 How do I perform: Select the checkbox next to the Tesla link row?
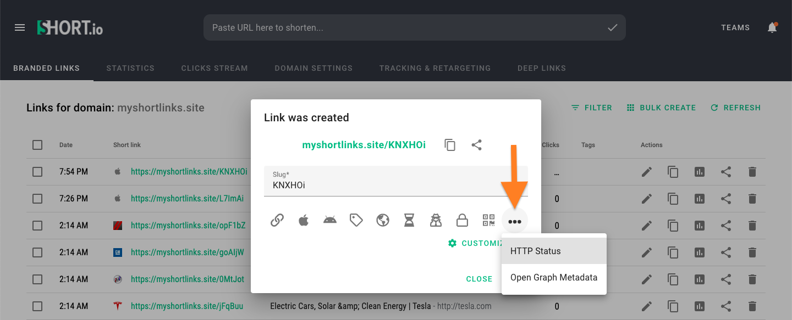[37, 306]
